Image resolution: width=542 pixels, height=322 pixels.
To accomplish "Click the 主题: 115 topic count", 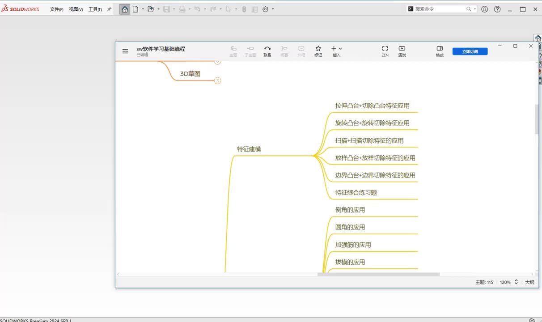I will [x=484, y=282].
